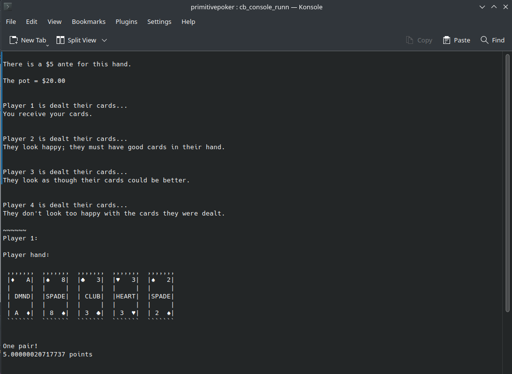Expand the Split View chevron menu
This screenshot has width=512, height=374.
click(x=104, y=40)
